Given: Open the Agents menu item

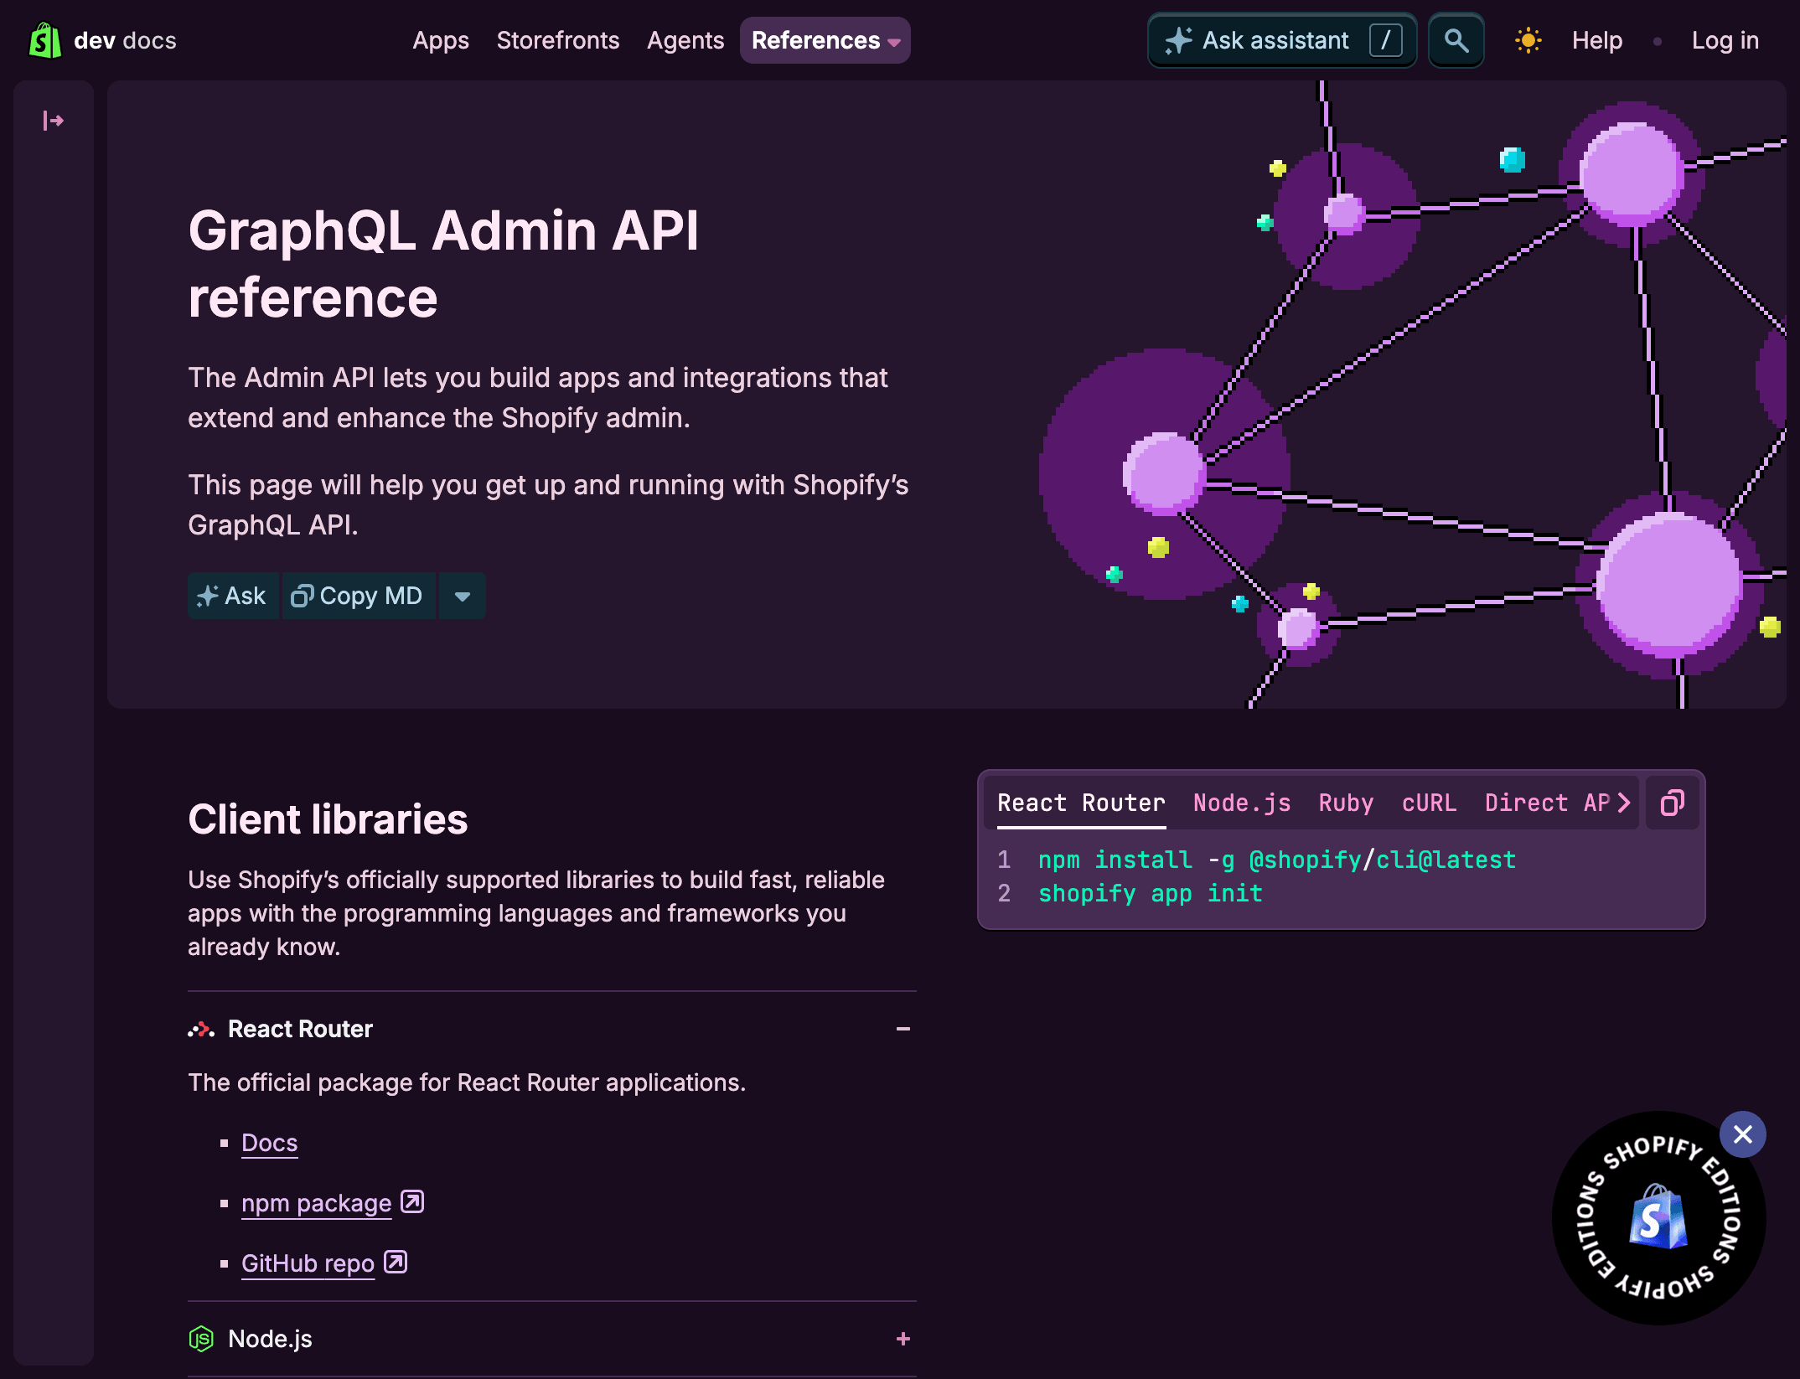Looking at the screenshot, I should [685, 40].
